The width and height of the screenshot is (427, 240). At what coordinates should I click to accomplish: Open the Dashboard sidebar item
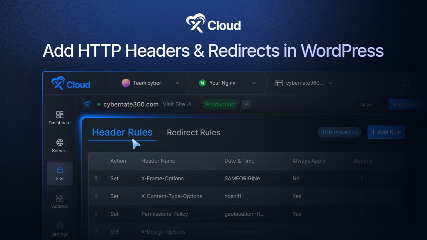(x=60, y=118)
